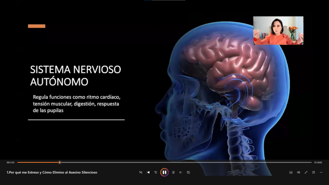329x185 pixels.
Task: Click total duration 01:10:03
Action: (318, 163)
